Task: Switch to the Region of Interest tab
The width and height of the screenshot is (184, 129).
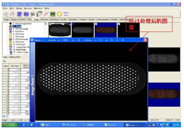Action: tap(18, 19)
